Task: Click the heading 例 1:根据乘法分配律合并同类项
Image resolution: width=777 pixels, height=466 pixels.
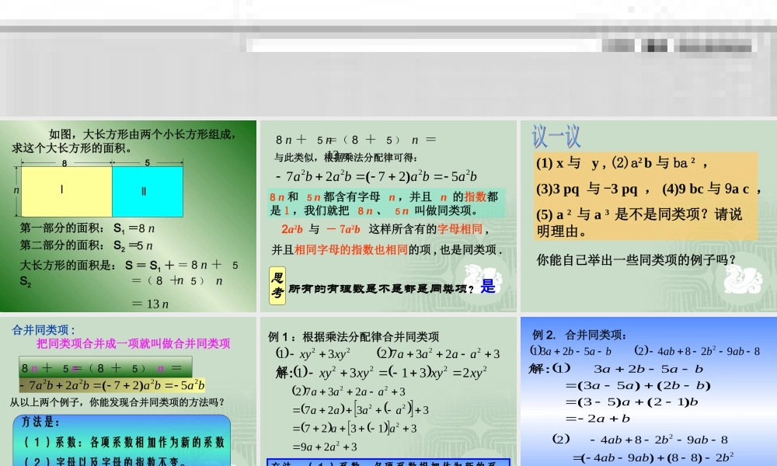Action: (x=354, y=337)
